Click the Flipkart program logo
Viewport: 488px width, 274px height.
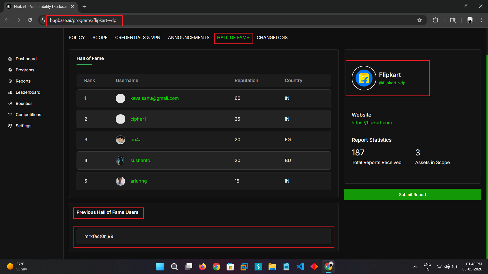click(x=364, y=78)
